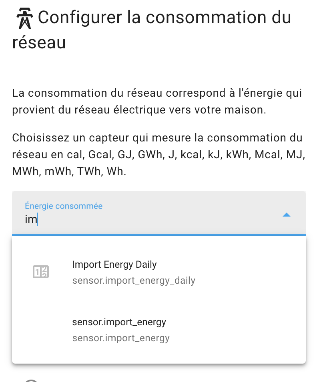Click the blue underline of the entity picker
The width and height of the screenshot is (321, 382).
158,235
